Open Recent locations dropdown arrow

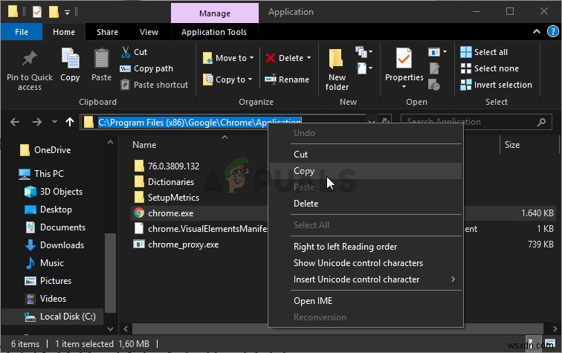click(x=54, y=122)
